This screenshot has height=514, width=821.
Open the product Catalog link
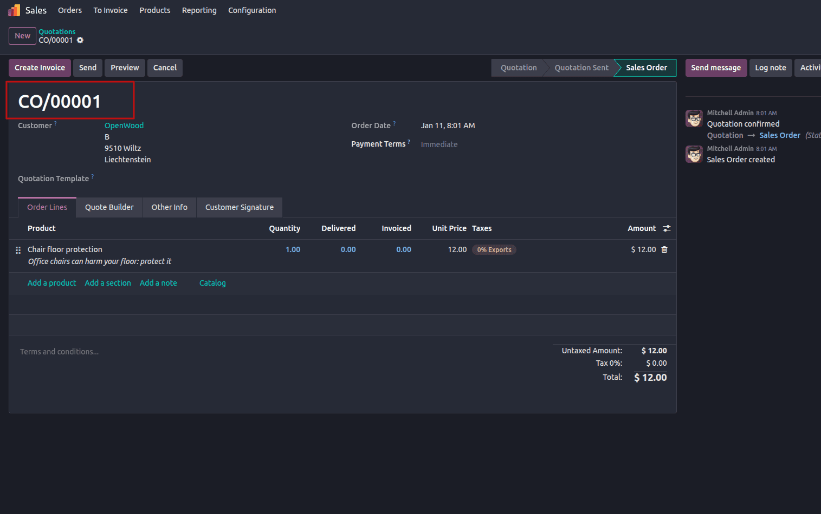pos(212,283)
